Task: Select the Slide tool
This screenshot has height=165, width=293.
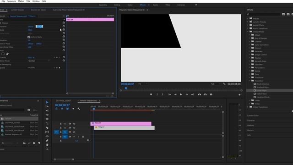Action: click(x=47, y=136)
